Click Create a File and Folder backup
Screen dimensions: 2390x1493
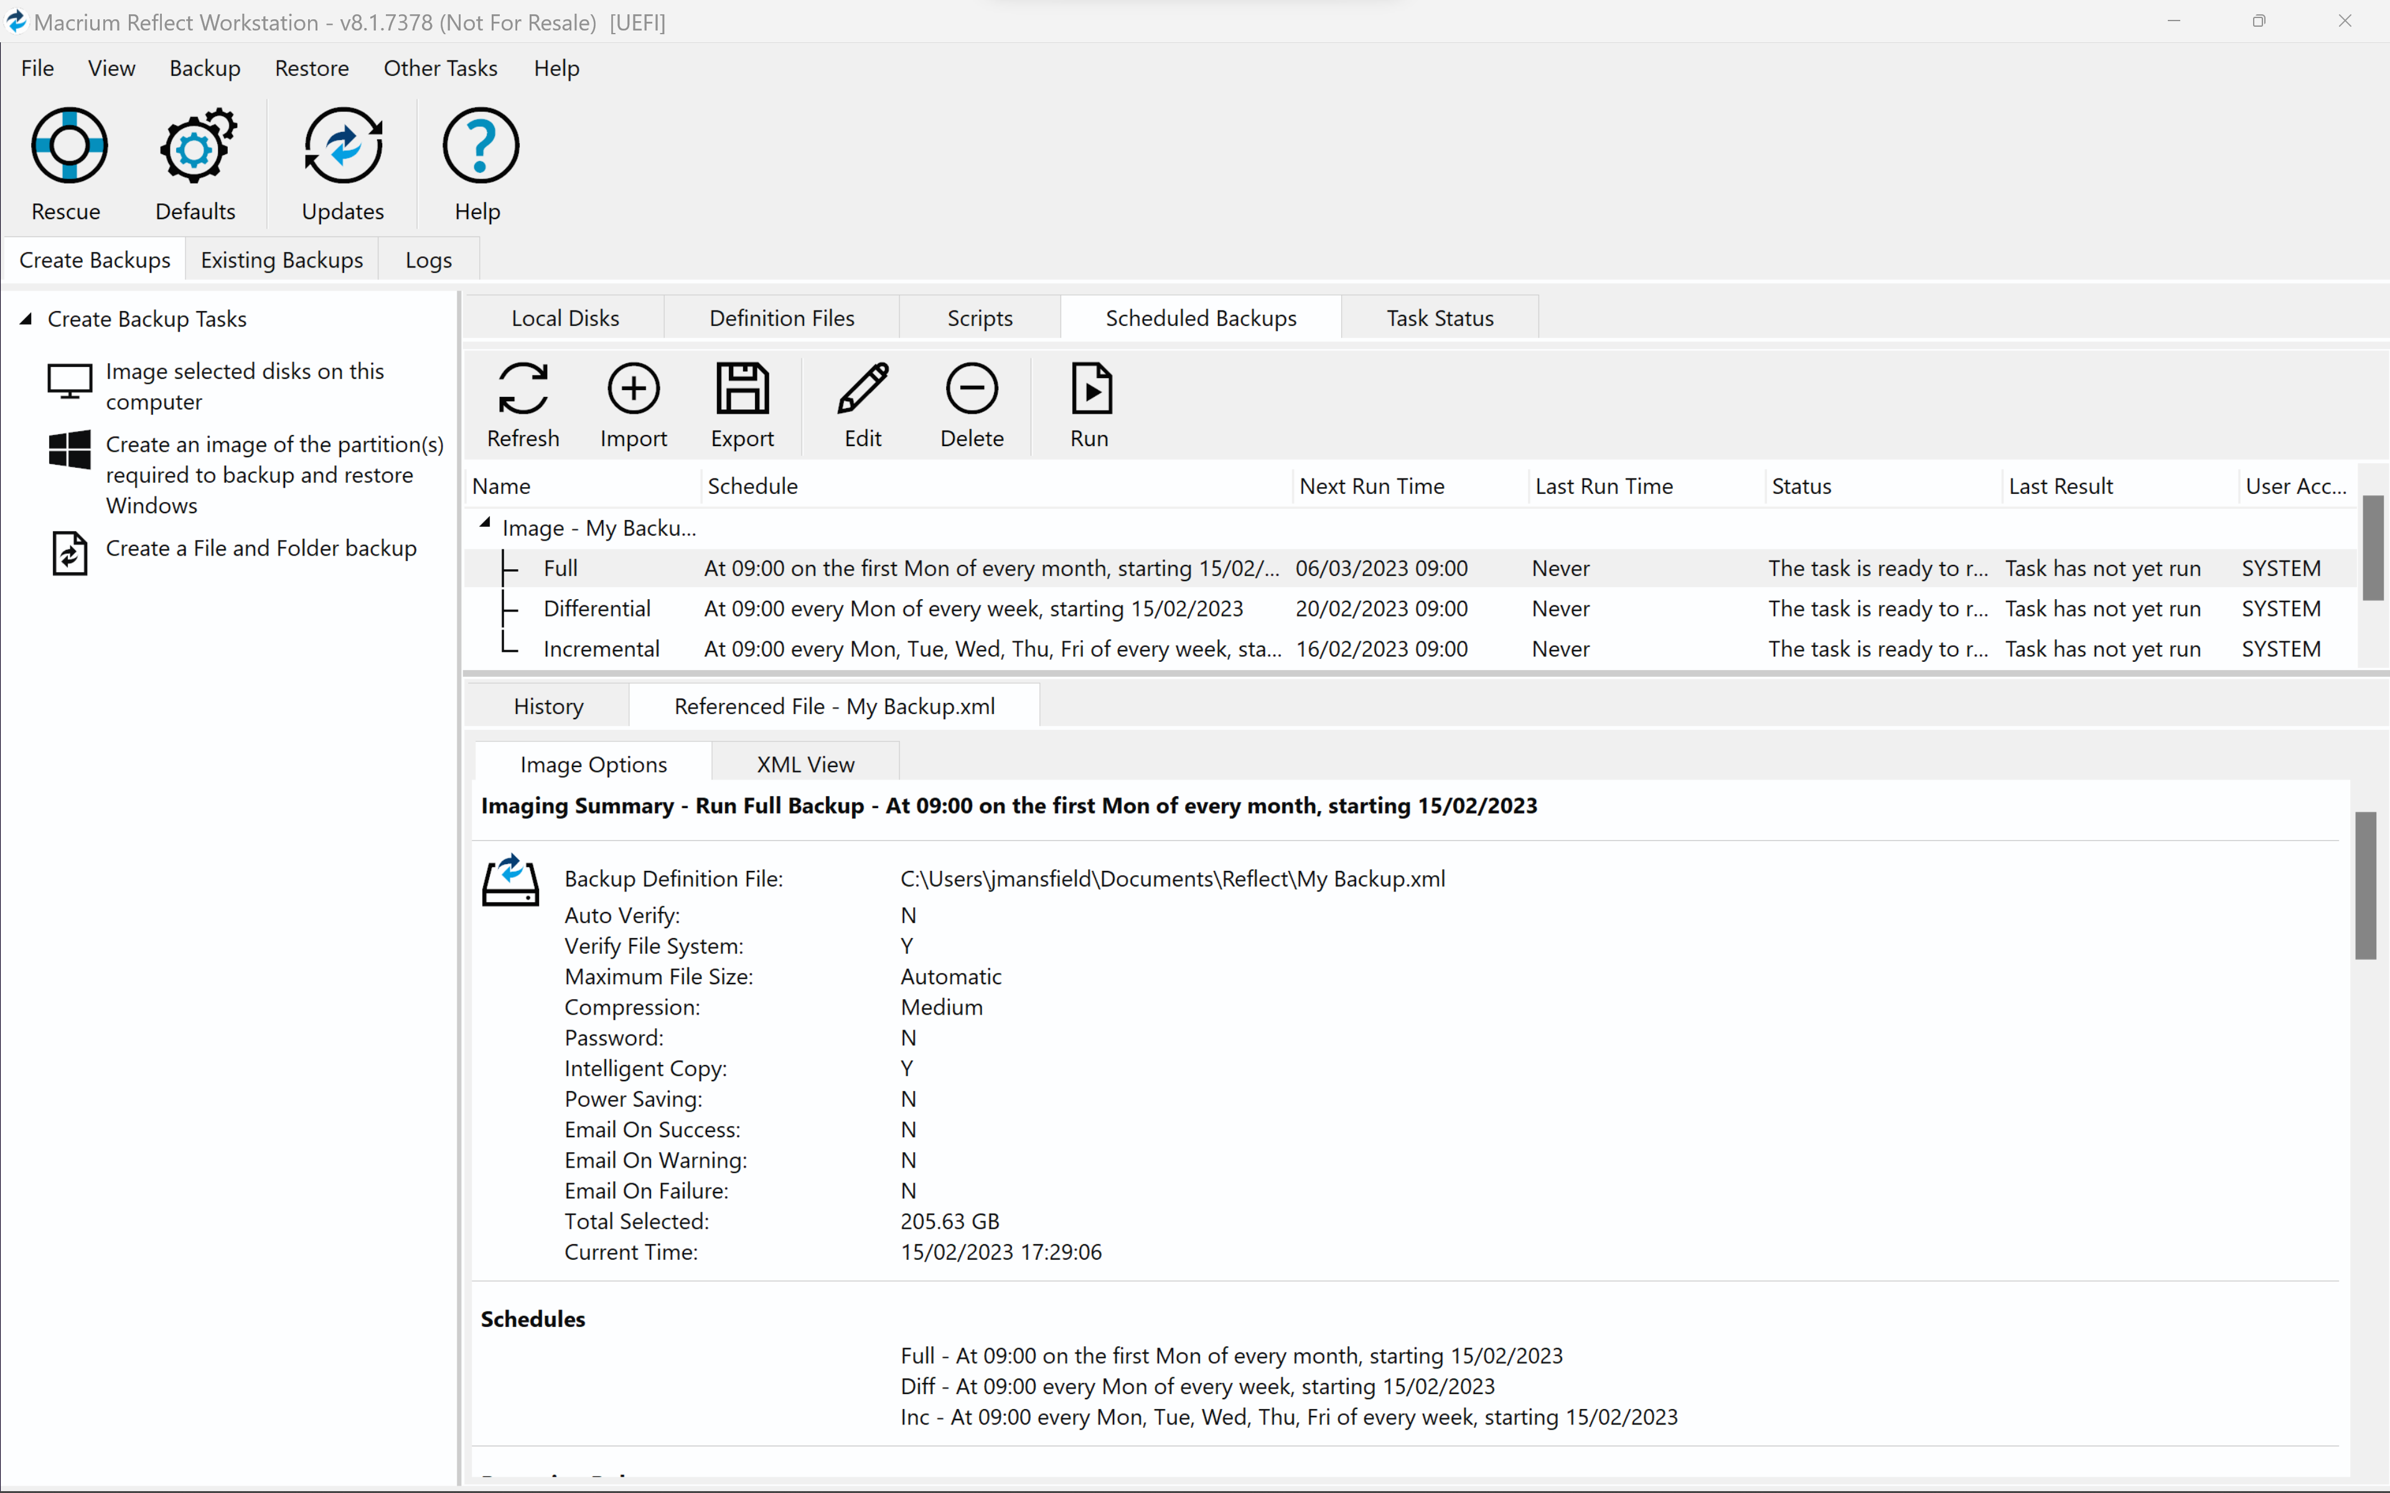[x=260, y=548]
